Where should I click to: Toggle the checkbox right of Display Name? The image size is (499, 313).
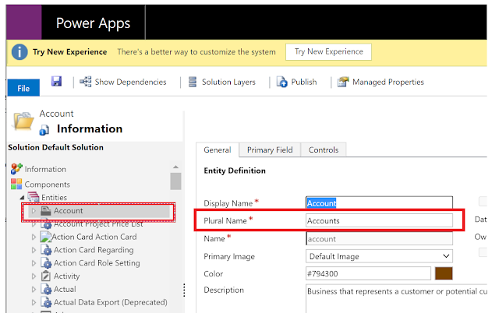[x=483, y=202]
